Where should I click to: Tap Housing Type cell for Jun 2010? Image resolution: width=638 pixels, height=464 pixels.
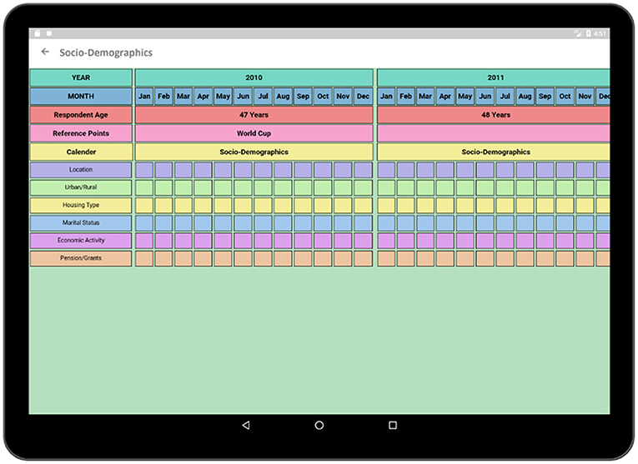click(243, 205)
